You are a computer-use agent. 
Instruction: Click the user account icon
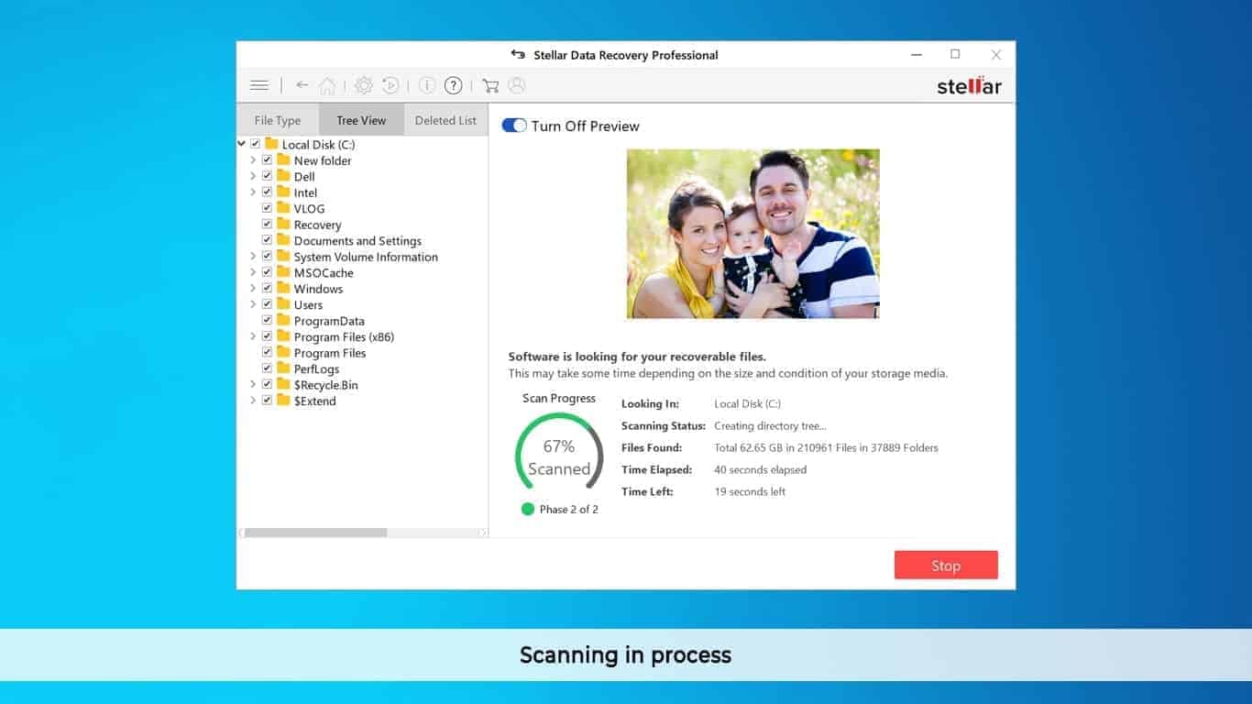(517, 84)
